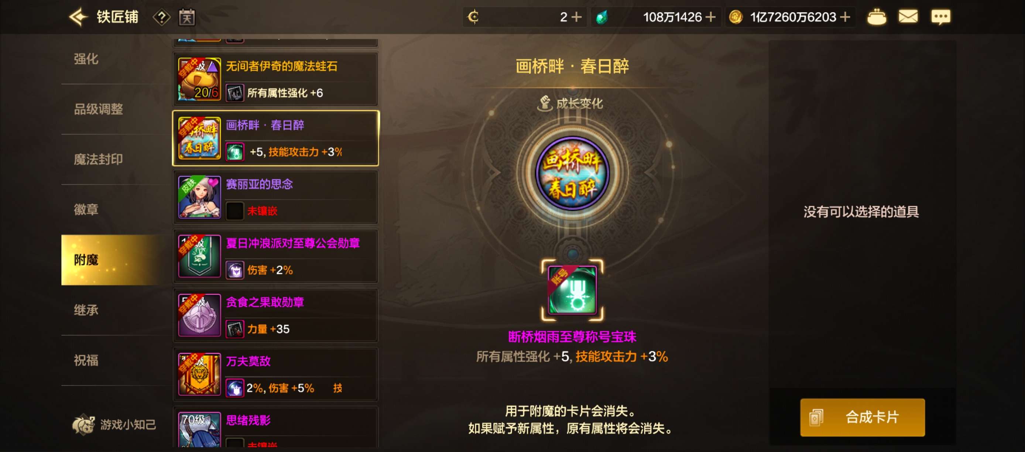Switch to the 强化 tab

[x=86, y=59]
